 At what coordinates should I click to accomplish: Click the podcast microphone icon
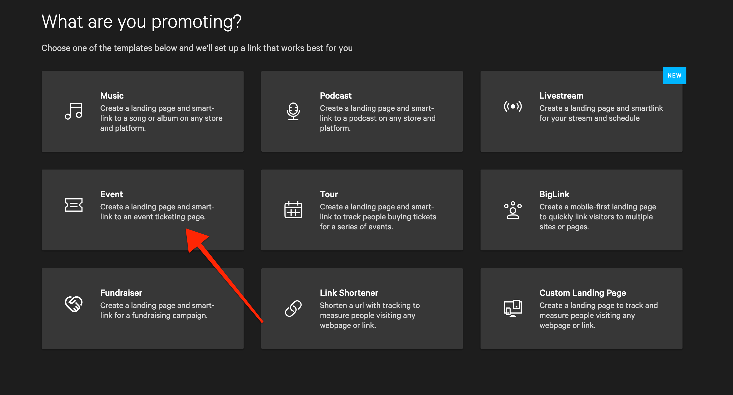pyautogui.click(x=293, y=111)
